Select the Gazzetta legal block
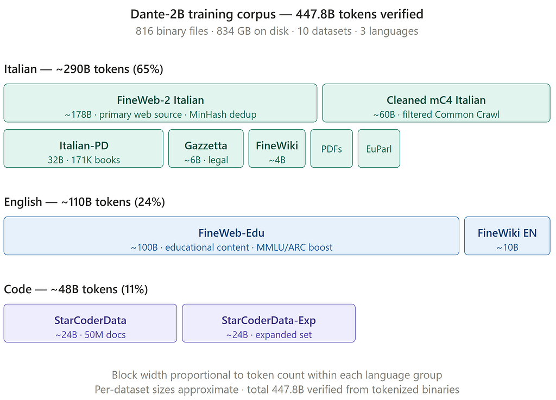 (206, 149)
